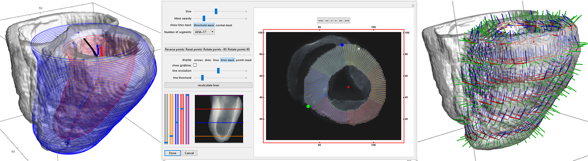
Task: Click the line threshold slider handle
Action: click(x=202, y=78)
